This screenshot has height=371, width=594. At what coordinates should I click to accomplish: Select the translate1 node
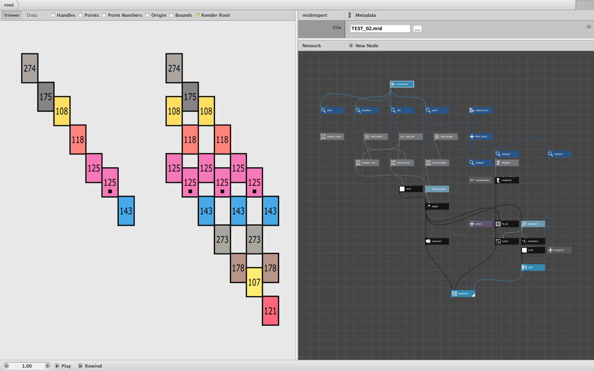pos(533,241)
